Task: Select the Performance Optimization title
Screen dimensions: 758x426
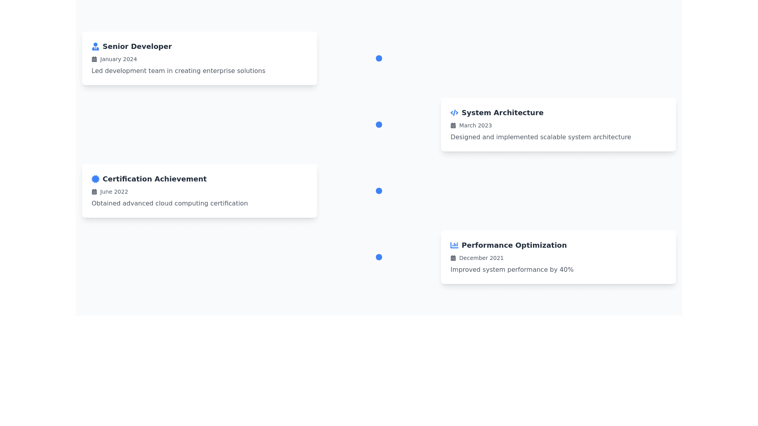Action: coord(514,245)
